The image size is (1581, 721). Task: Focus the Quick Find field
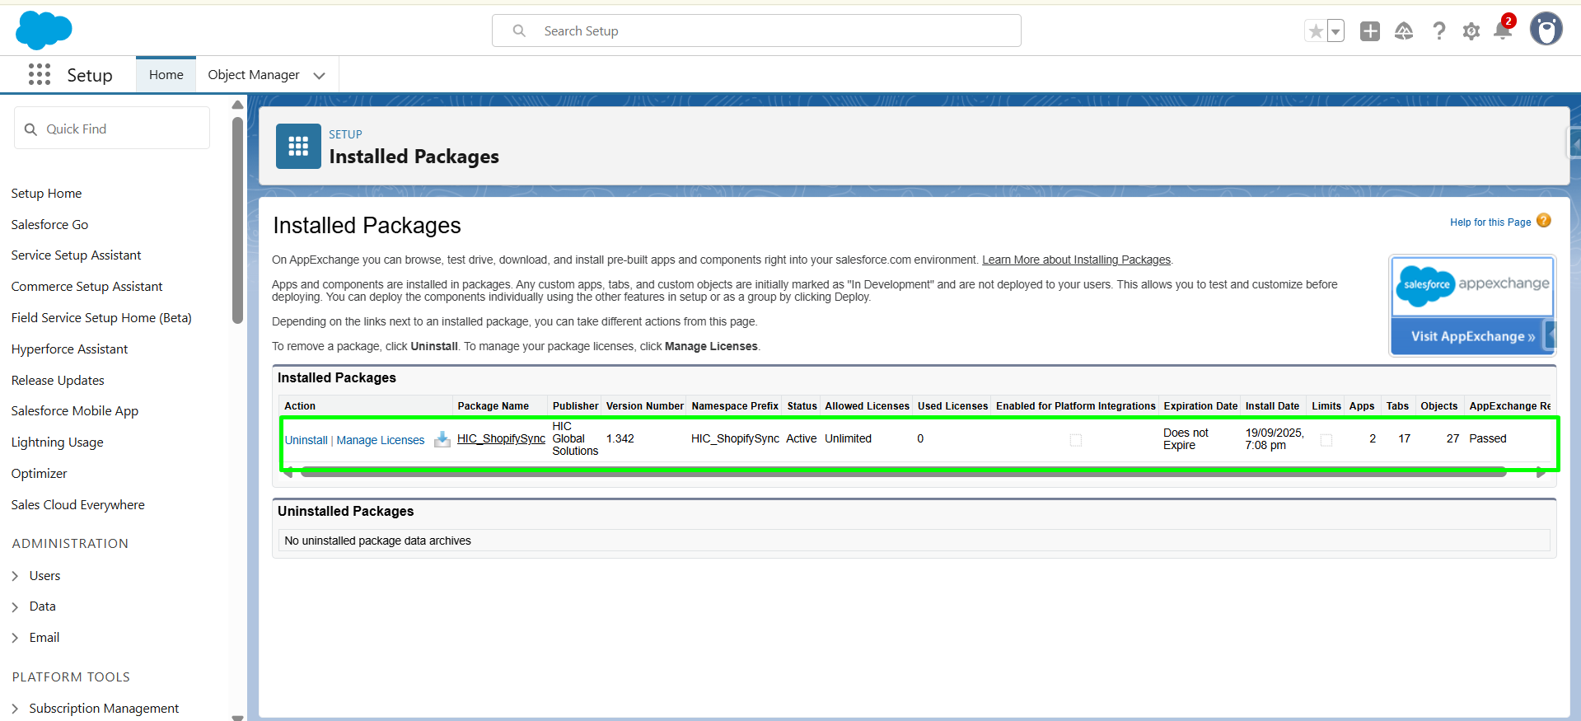click(112, 129)
